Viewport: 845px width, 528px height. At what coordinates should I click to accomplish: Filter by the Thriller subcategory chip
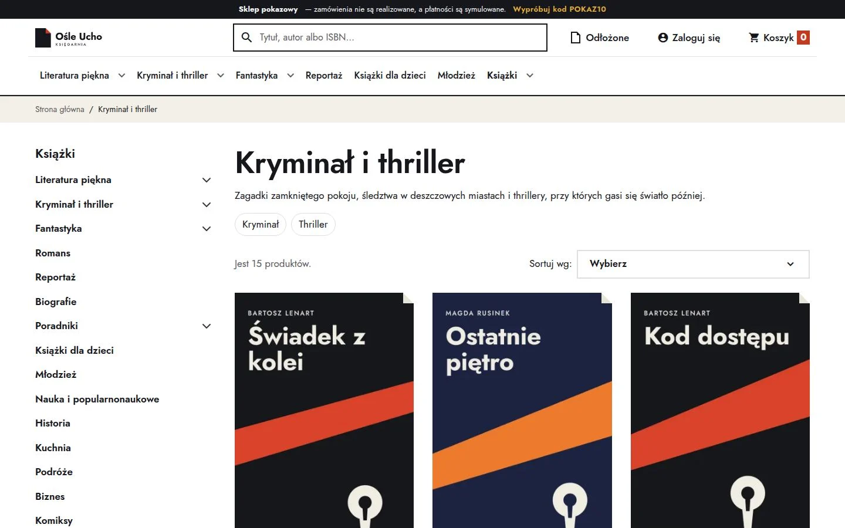coord(313,225)
